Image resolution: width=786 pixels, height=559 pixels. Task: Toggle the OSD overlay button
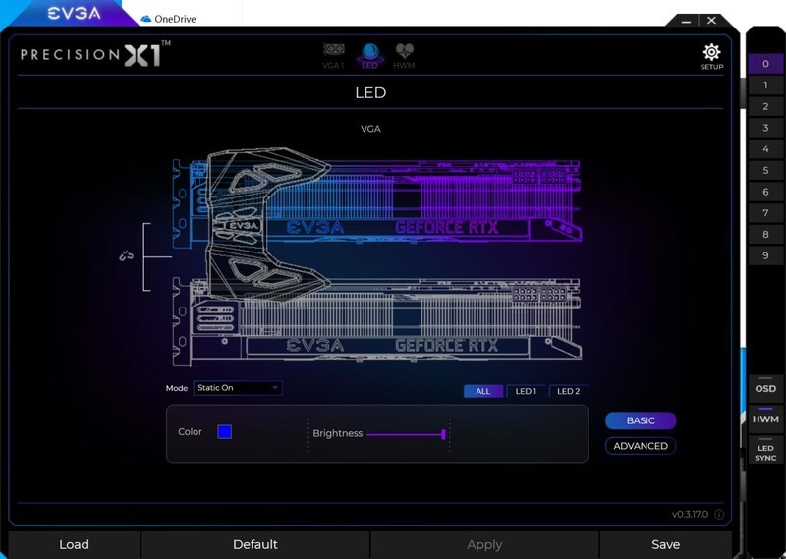point(765,388)
